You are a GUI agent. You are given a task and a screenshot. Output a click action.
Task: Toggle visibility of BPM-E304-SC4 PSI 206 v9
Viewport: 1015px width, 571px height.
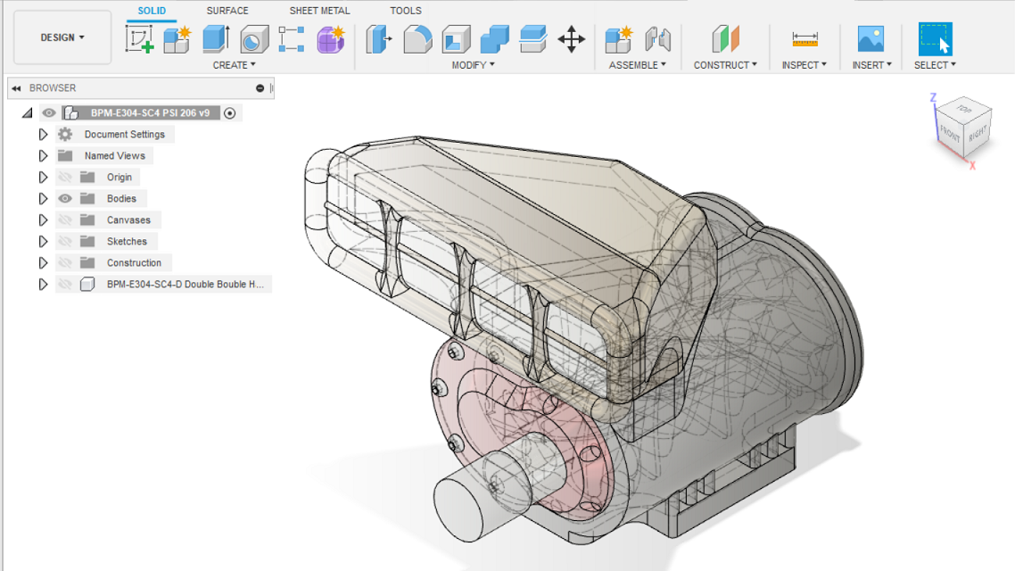48,112
